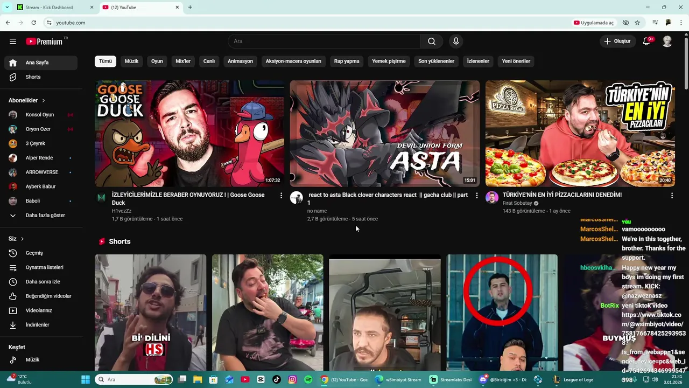Open Oynatma listeleri
Viewport: 689px width, 388px height.
point(41,267)
